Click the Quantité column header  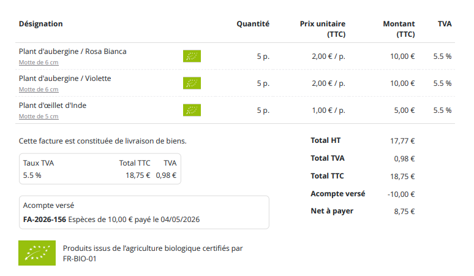pos(253,24)
